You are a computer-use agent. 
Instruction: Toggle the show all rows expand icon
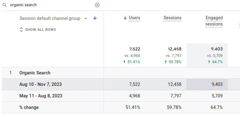click(21, 30)
